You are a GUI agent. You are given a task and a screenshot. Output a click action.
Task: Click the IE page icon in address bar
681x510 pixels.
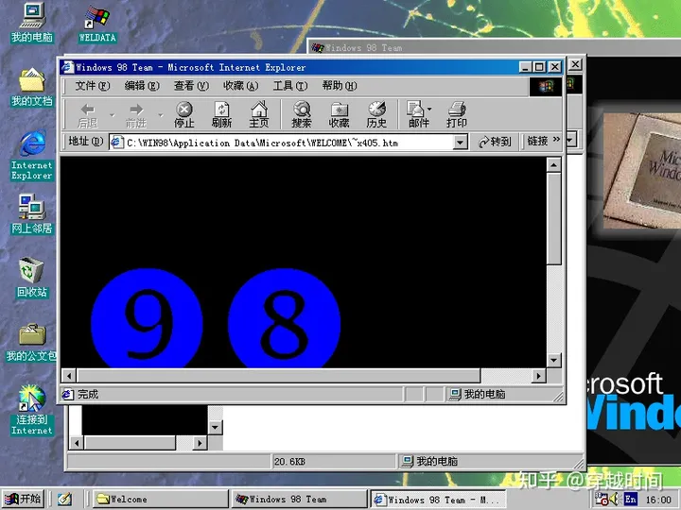tap(116, 143)
